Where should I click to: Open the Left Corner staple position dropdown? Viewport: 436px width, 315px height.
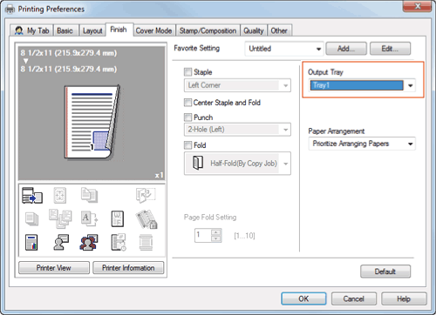(237, 85)
